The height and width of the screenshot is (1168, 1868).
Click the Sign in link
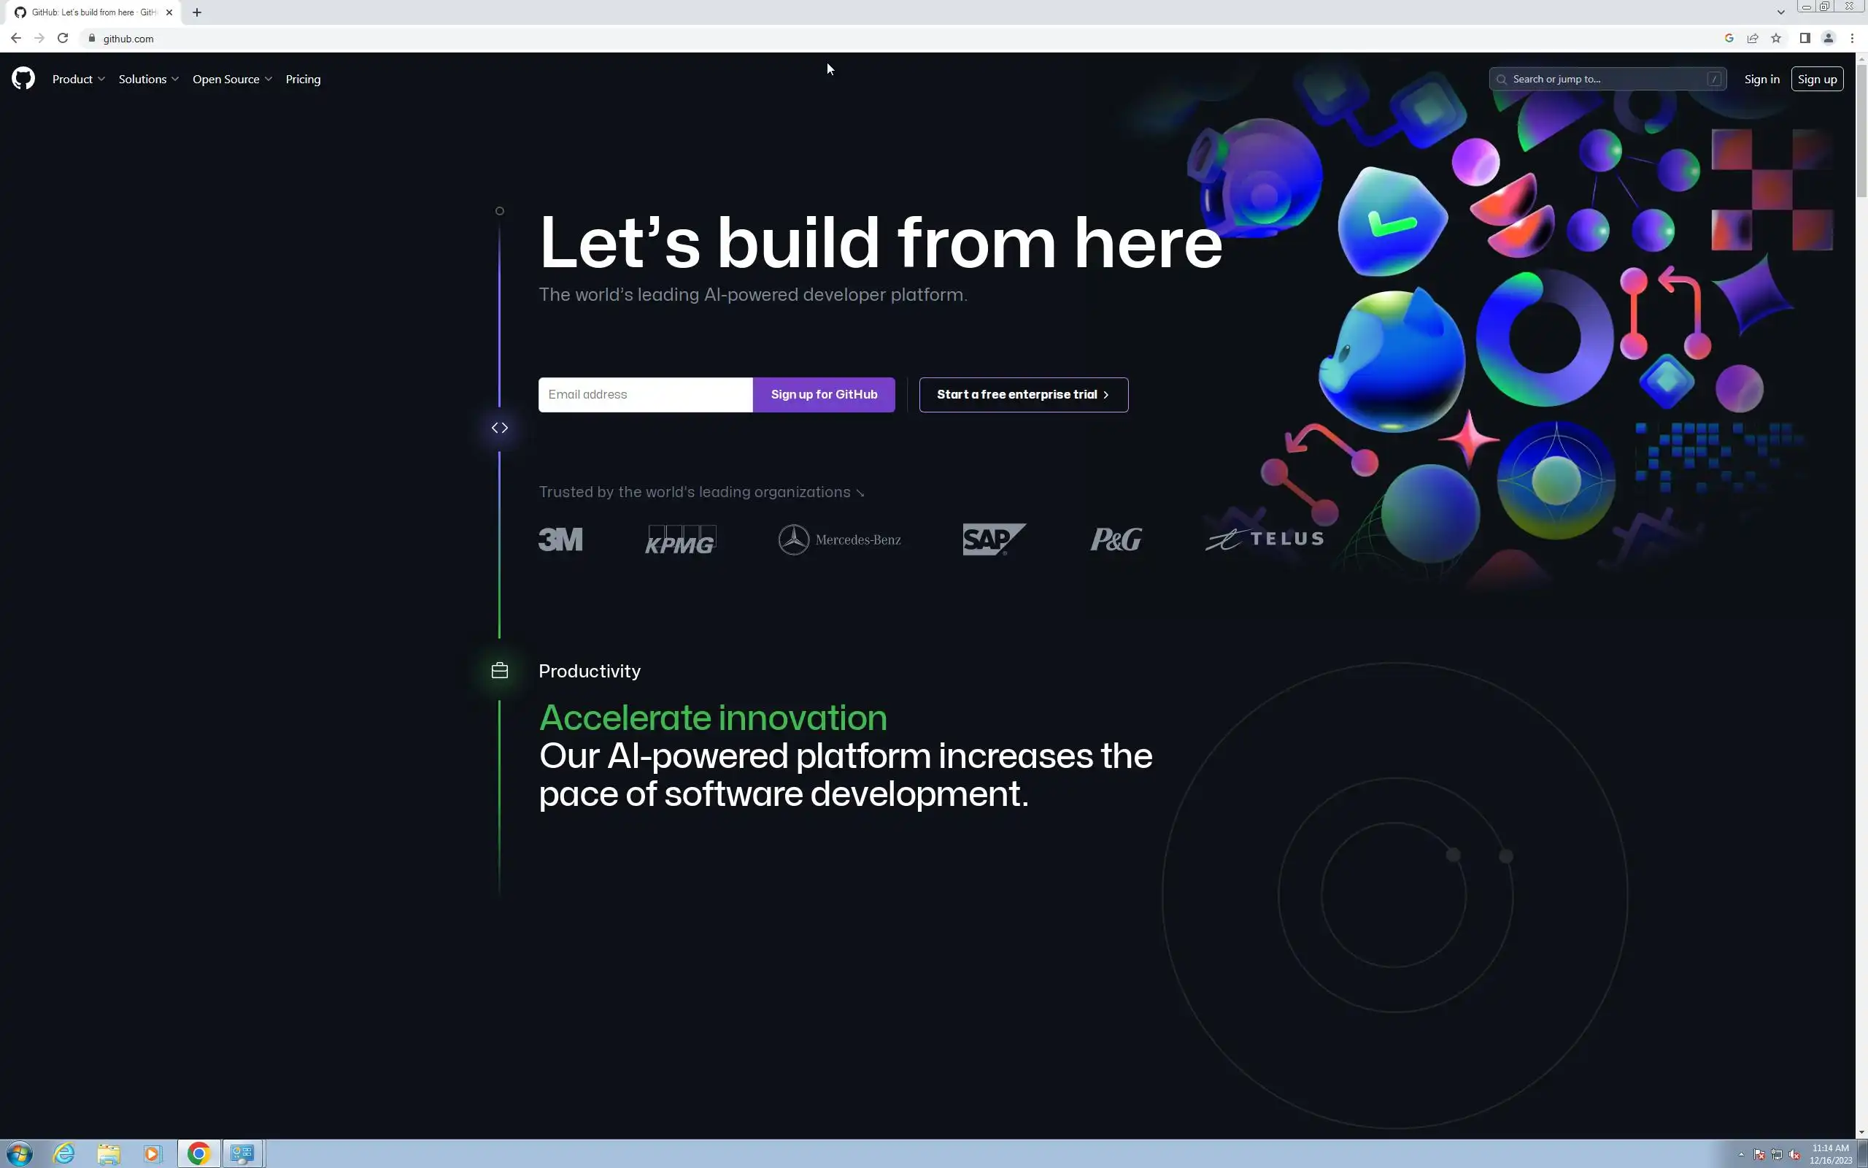(x=1761, y=79)
